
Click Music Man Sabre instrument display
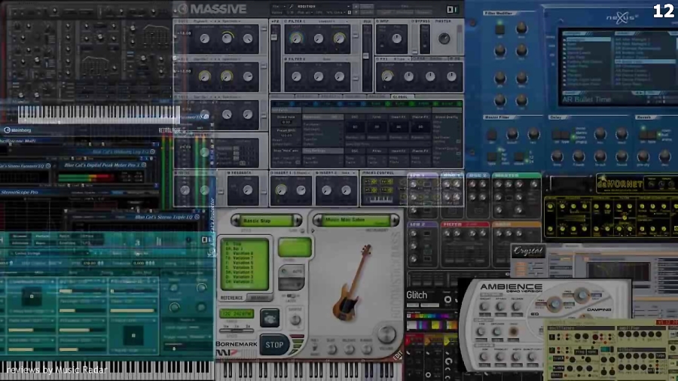tap(356, 221)
